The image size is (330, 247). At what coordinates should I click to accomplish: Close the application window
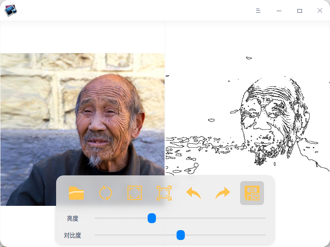320,11
